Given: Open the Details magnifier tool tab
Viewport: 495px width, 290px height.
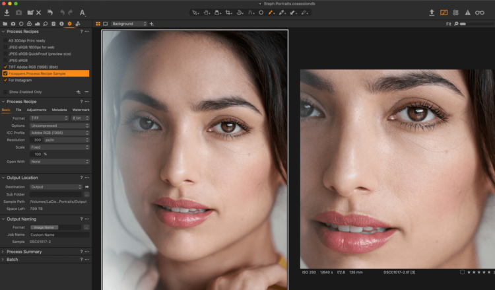Looking at the screenshot, I should click(46, 24).
